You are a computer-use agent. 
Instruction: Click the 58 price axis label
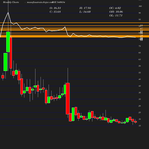coord(140,66)
